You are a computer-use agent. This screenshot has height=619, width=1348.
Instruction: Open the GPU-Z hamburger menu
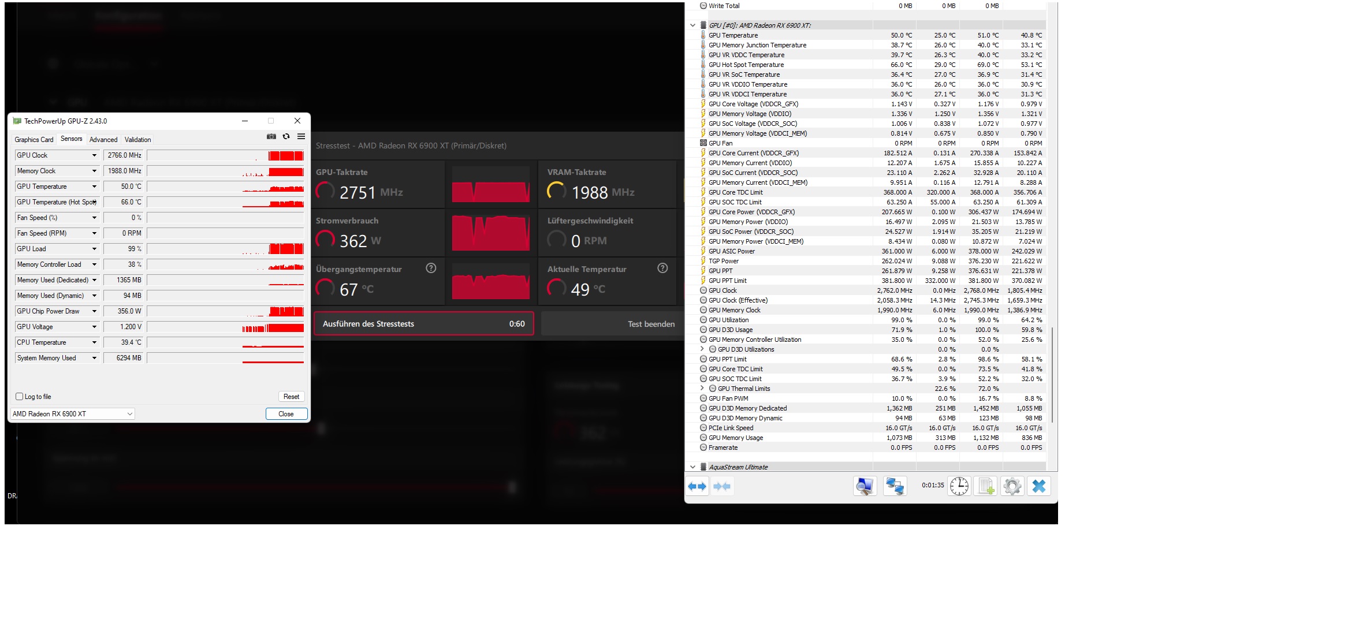(301, 137)
